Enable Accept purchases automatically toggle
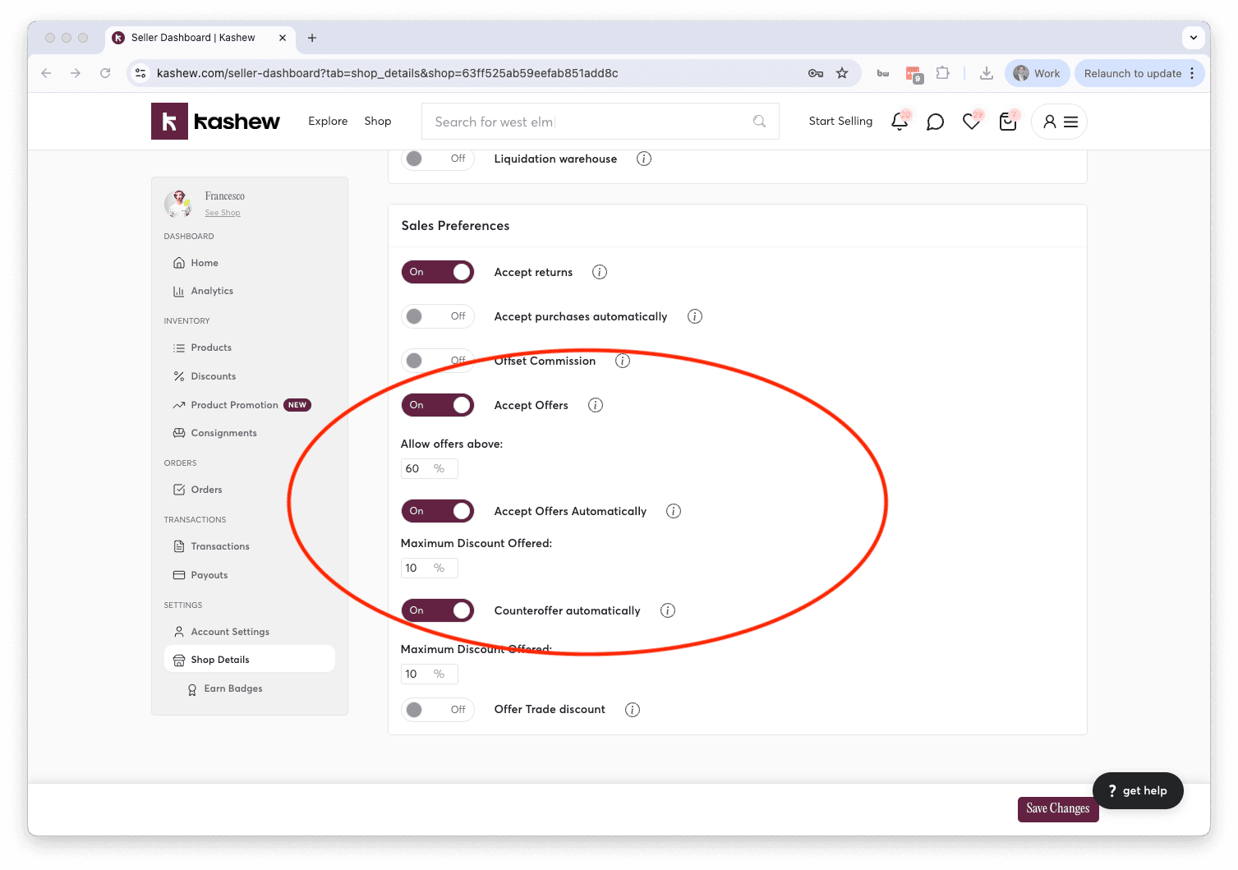1238x870 pixels. click(x=438, y=316)
